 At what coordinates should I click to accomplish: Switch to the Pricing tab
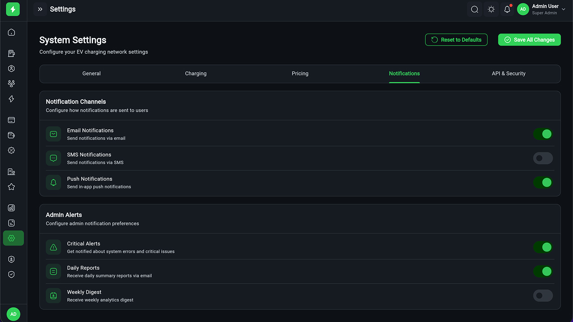tap(300, 74)
